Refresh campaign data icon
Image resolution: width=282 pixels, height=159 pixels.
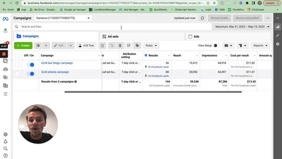tap(202, 18)
